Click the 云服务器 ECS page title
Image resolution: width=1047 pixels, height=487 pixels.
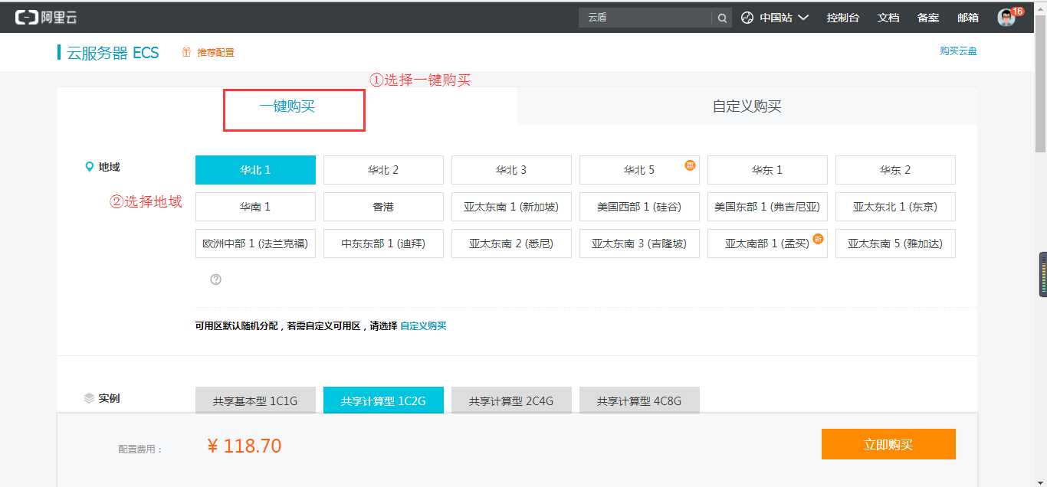tap(113, 53)
